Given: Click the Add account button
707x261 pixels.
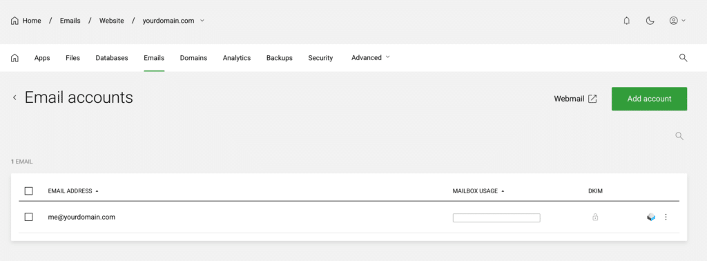Looking at the screenshot, I should [x=649, y=99].
